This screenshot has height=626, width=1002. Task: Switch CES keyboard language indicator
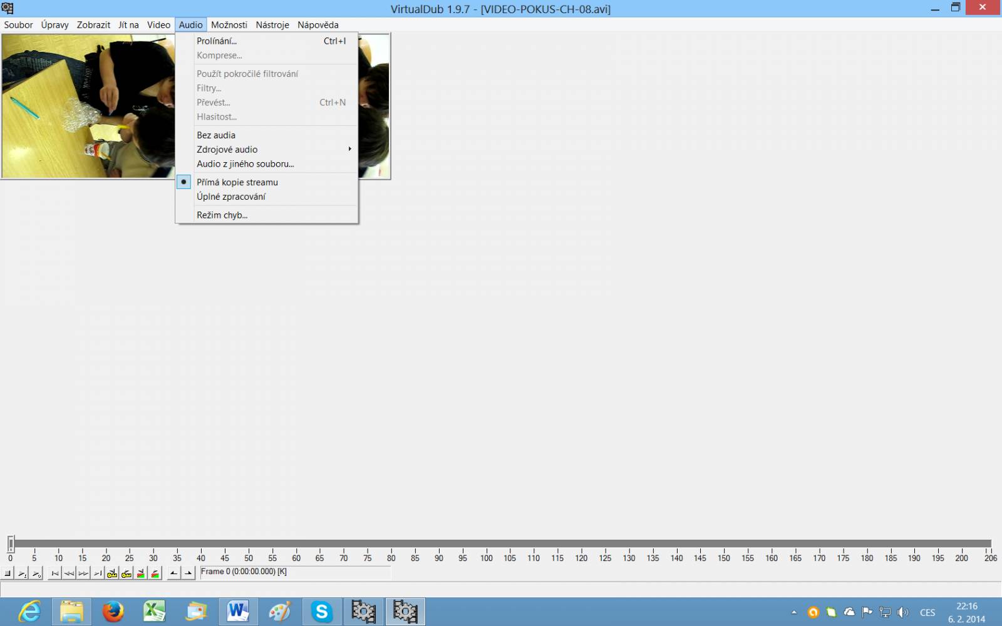point(927,613)
